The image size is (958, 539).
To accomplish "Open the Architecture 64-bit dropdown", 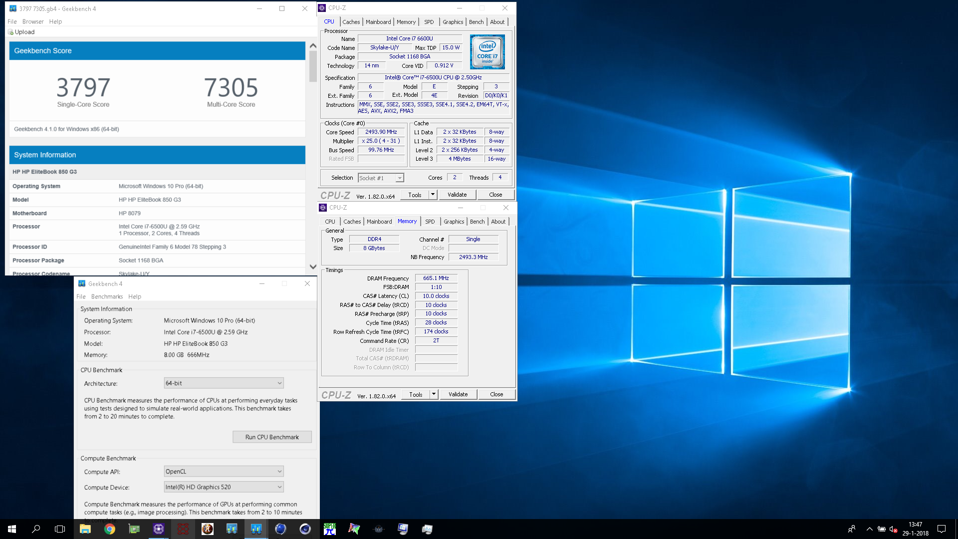I will click(224, 383).
